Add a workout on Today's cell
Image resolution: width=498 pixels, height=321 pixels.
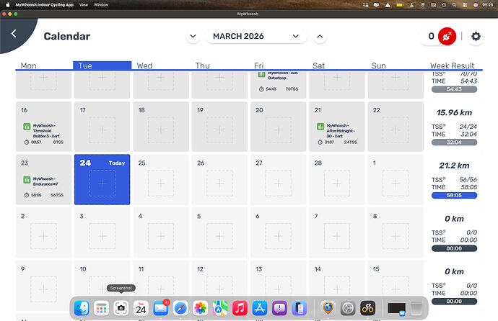click(x=102, y=184)
